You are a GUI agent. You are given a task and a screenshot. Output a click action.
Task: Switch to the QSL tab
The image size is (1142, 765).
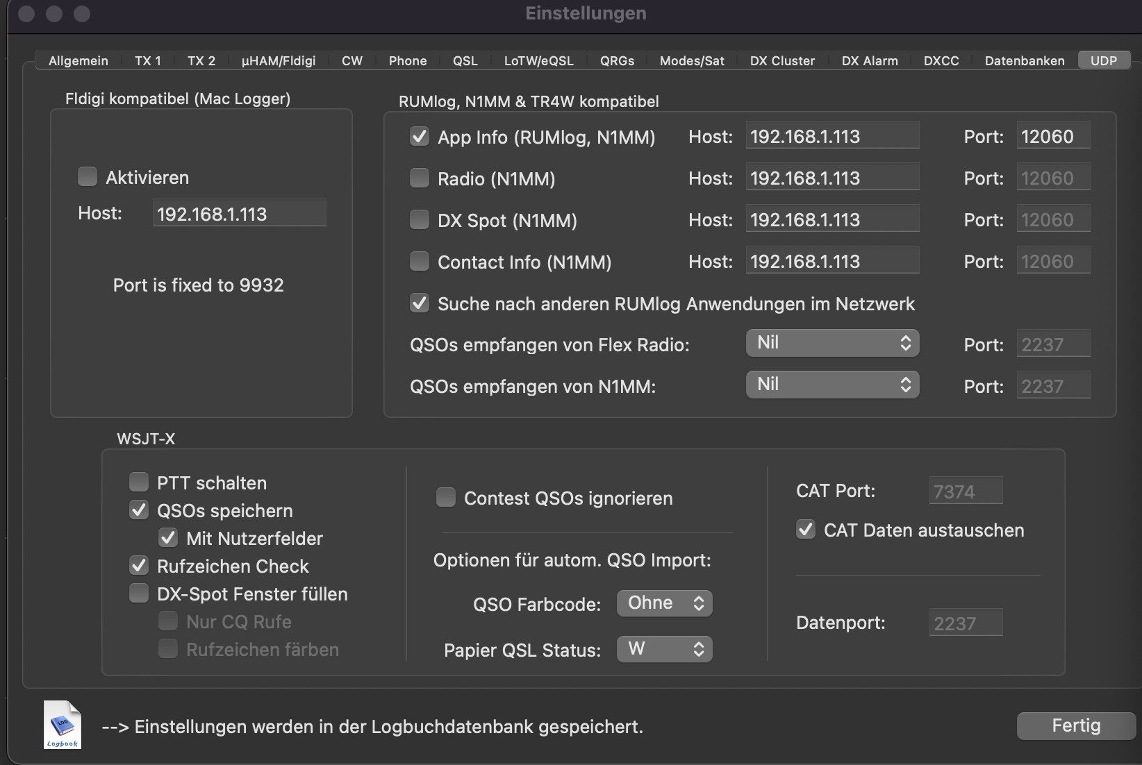tap(465, 60)
